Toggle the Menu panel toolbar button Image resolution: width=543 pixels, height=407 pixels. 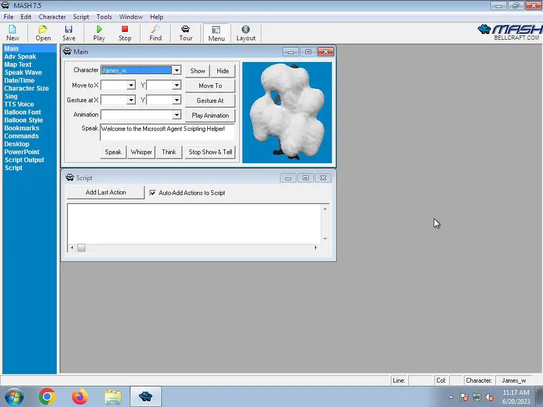click(x=216, y=33)
